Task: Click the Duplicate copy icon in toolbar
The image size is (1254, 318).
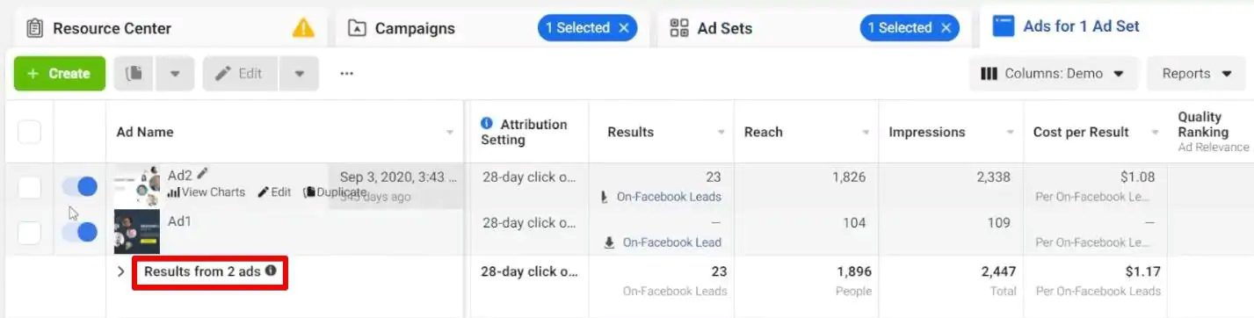Action: [134, 74]
